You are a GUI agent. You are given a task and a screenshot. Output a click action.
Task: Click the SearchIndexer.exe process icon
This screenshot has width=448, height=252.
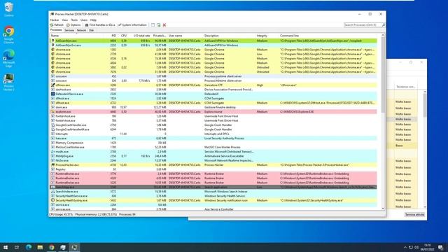point(53,191)
